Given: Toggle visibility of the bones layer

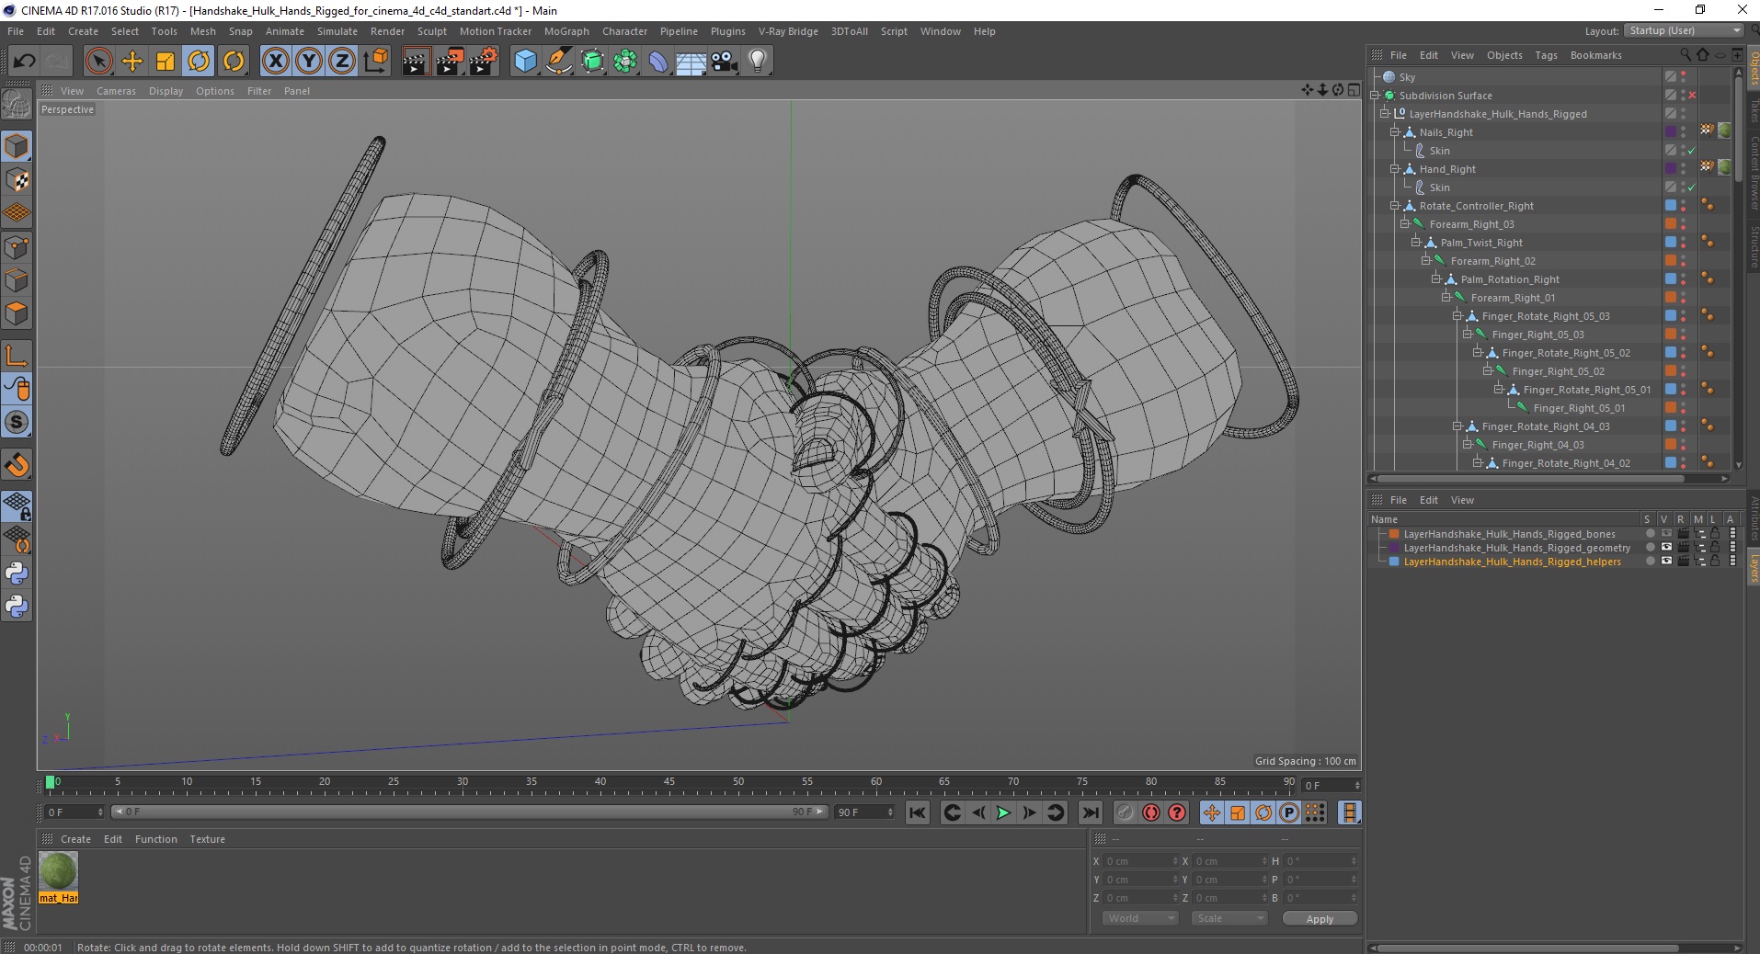Looking at the screenshot, I should [x=1666, y=534].
